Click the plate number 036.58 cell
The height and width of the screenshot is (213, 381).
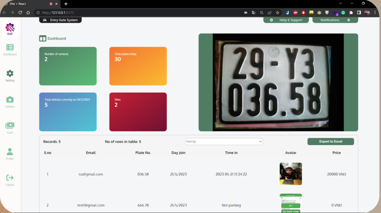click(143, 174)
